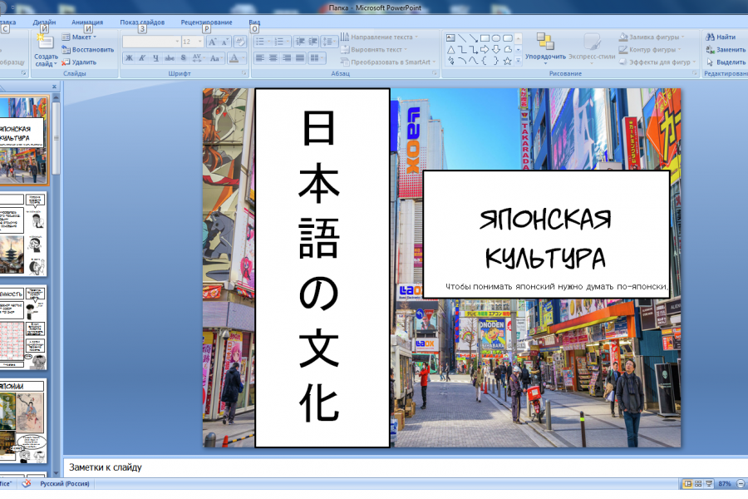Open line spacing dropdown
The image size is (748, 499).
(328, 42)
